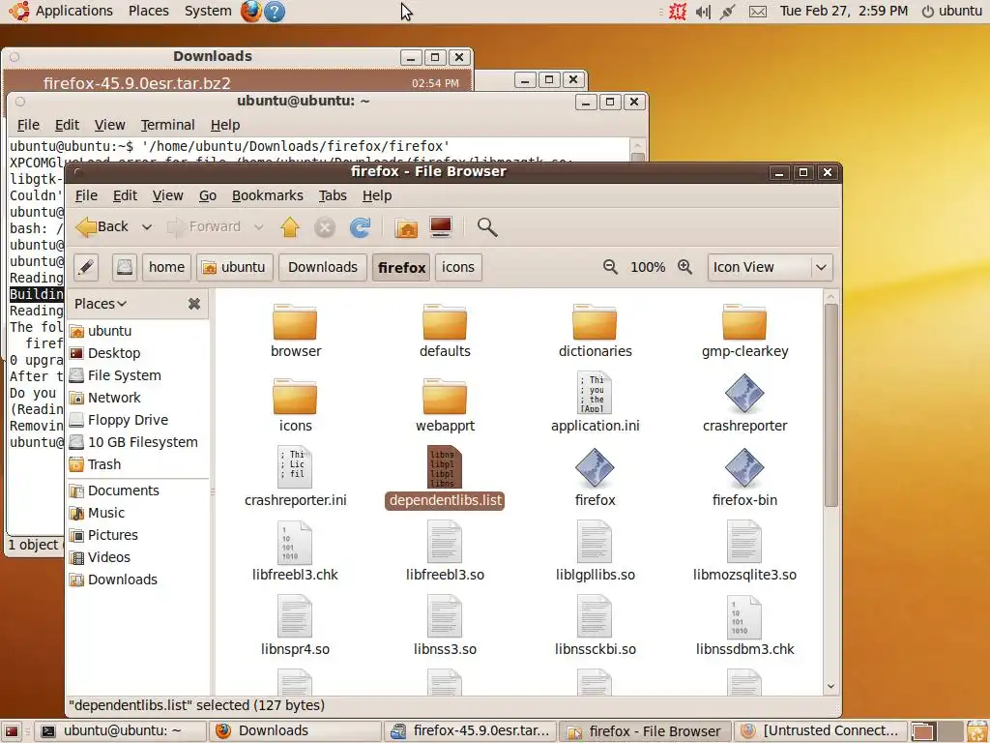Zoom out of the icon view

tap(610, 267)
